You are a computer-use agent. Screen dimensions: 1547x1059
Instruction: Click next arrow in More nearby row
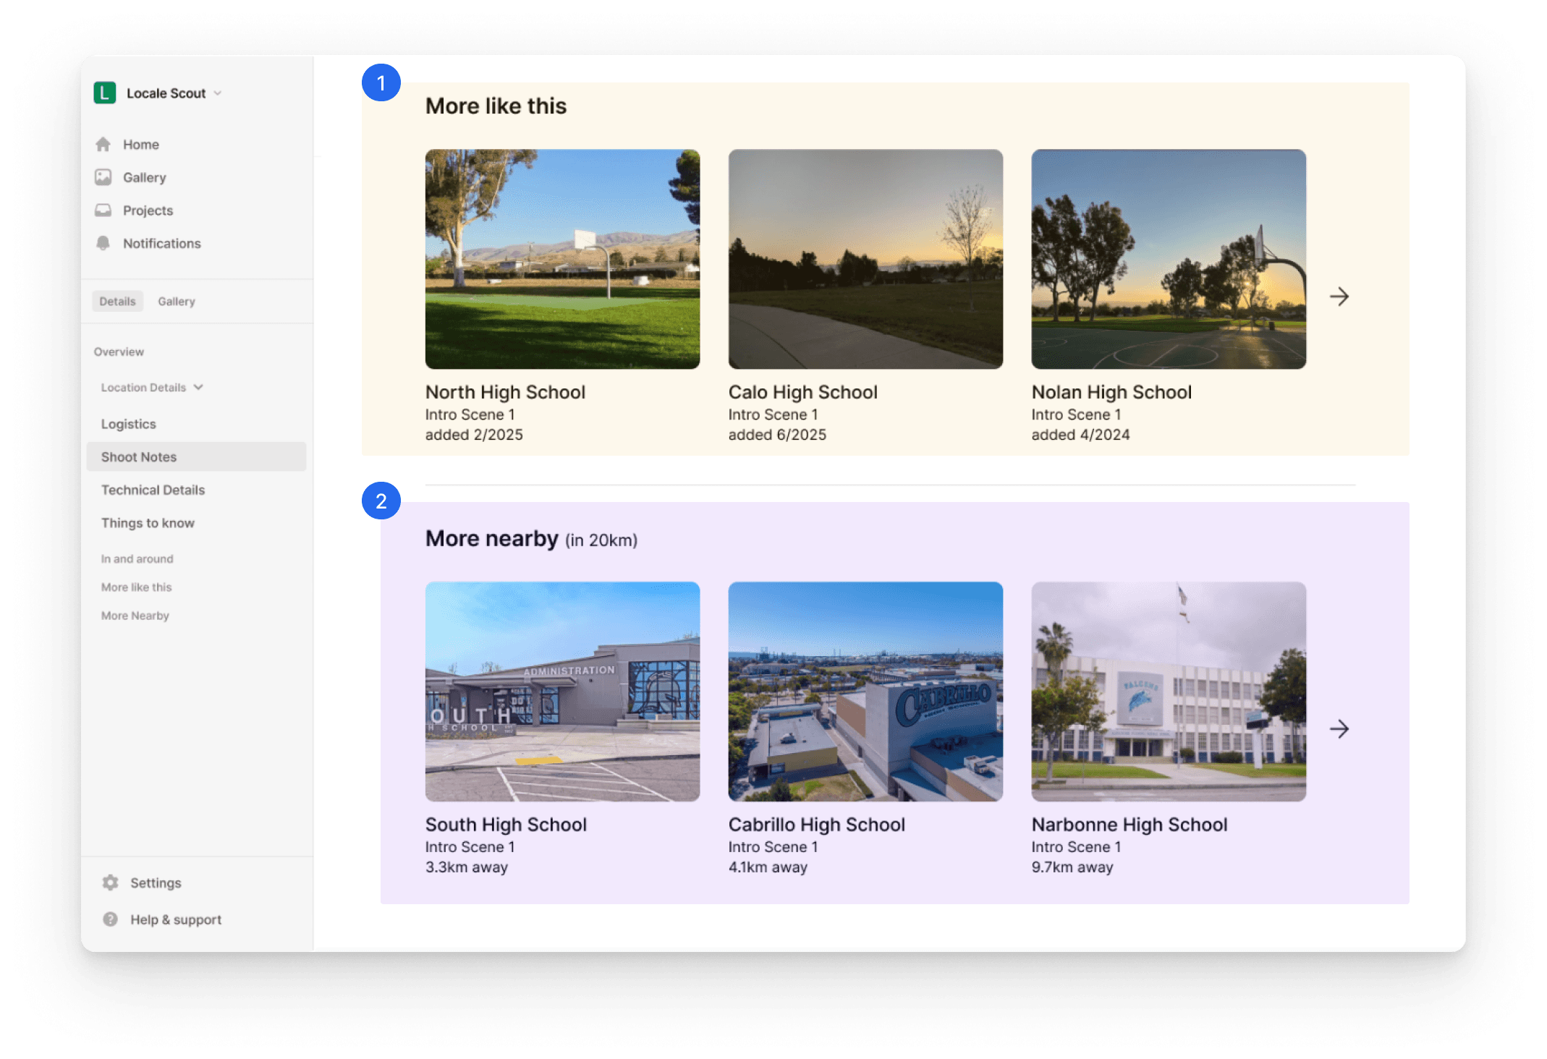click(x=1339, y=729)
